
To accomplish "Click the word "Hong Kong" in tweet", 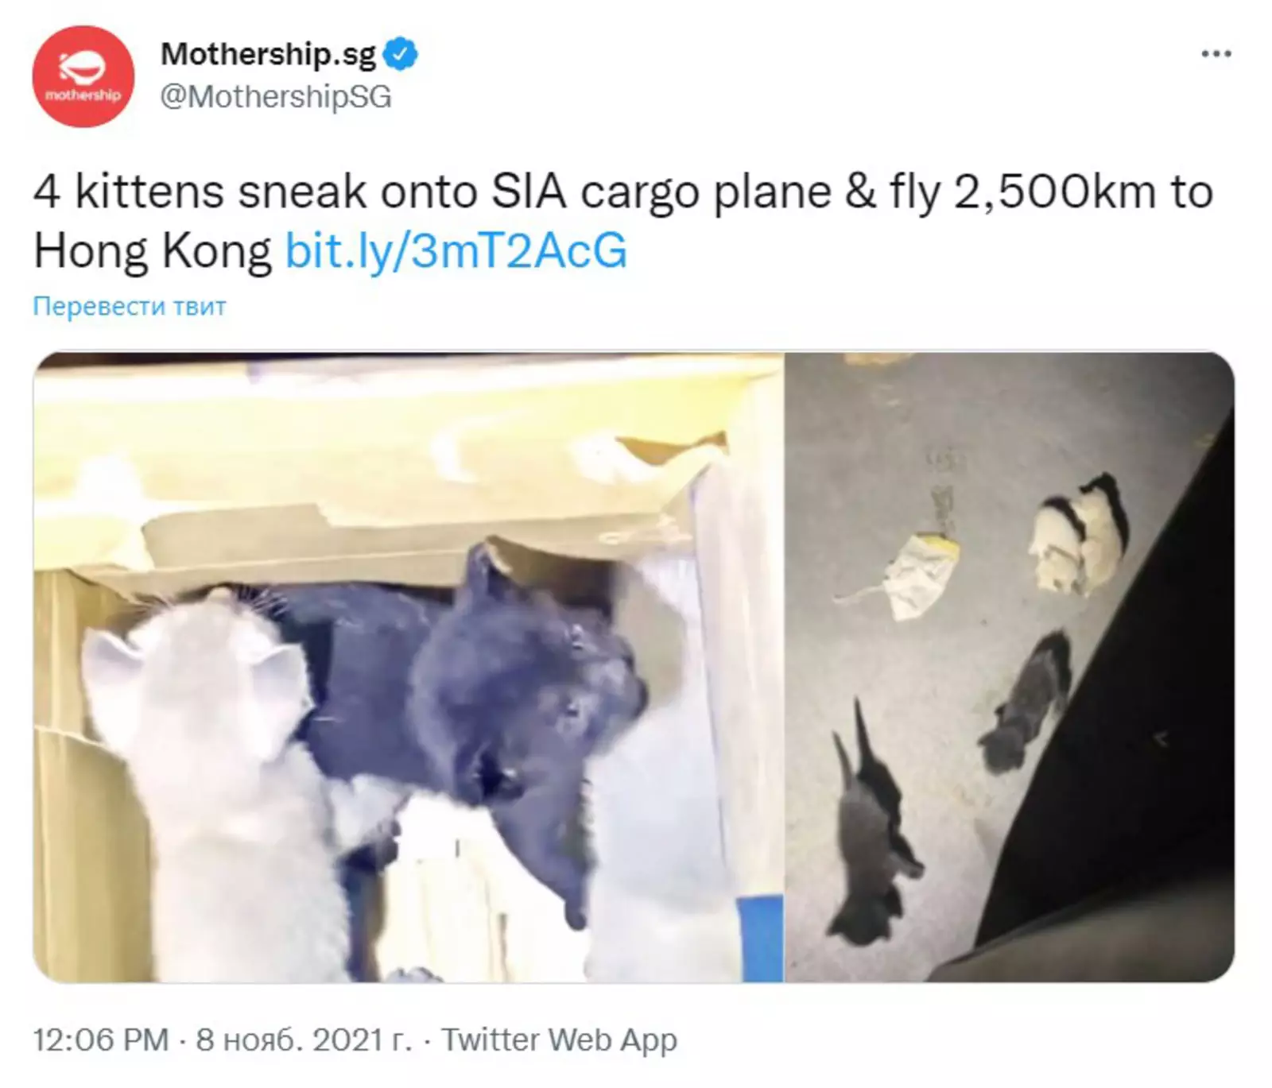I will [153, 251].
